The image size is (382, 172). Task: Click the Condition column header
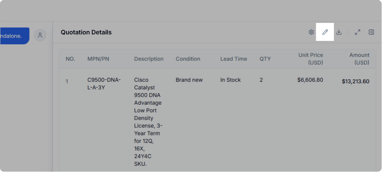(x=188, y=59)
